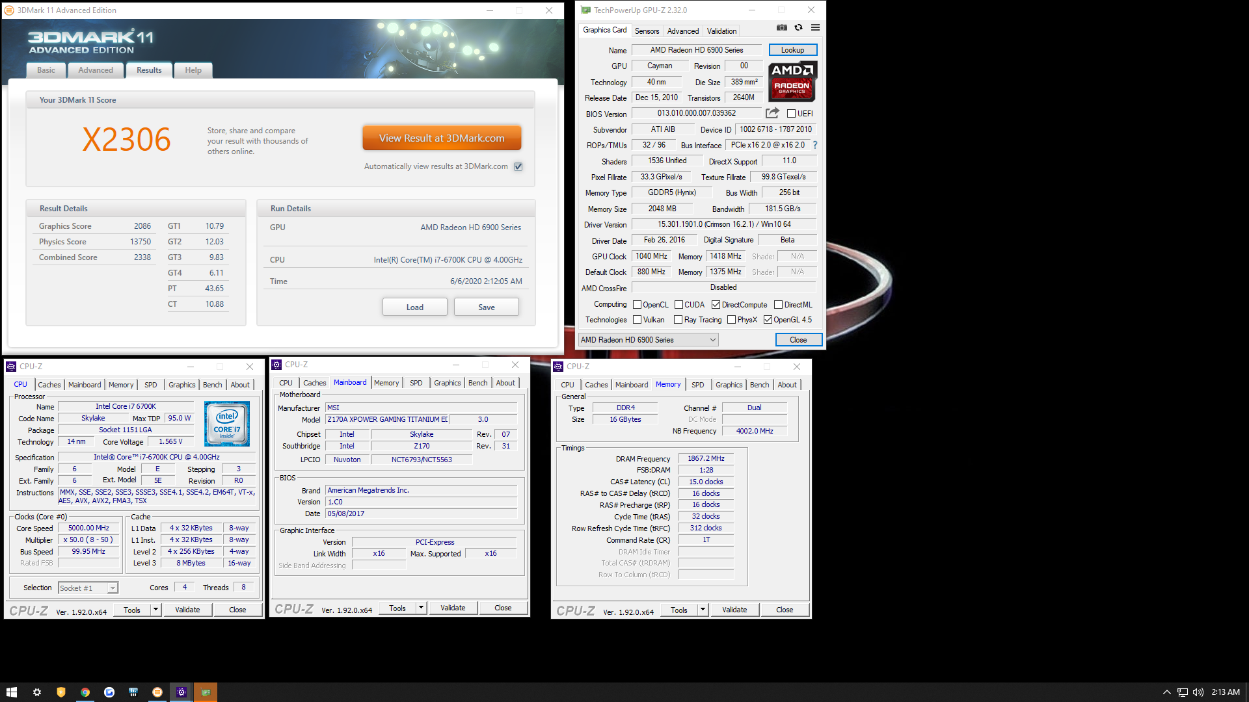Viewport: 1249px width, 702px height.
Task: Open the Sensors tab in GPU-Z
Action: (x=647, y=31)
